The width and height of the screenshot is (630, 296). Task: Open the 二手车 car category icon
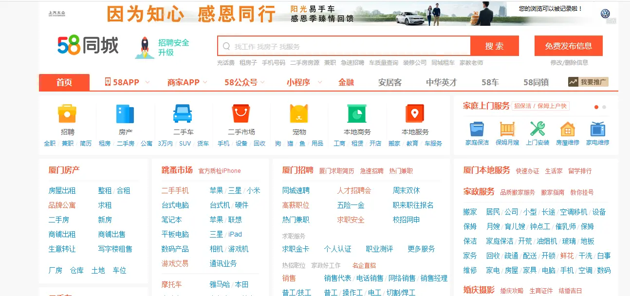[x=183, y=113]
